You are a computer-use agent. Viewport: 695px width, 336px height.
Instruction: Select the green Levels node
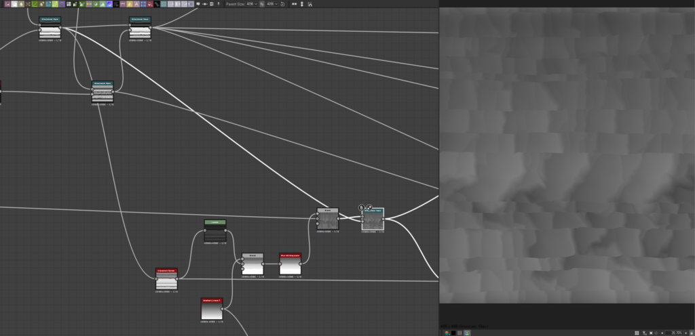(215, 231)
